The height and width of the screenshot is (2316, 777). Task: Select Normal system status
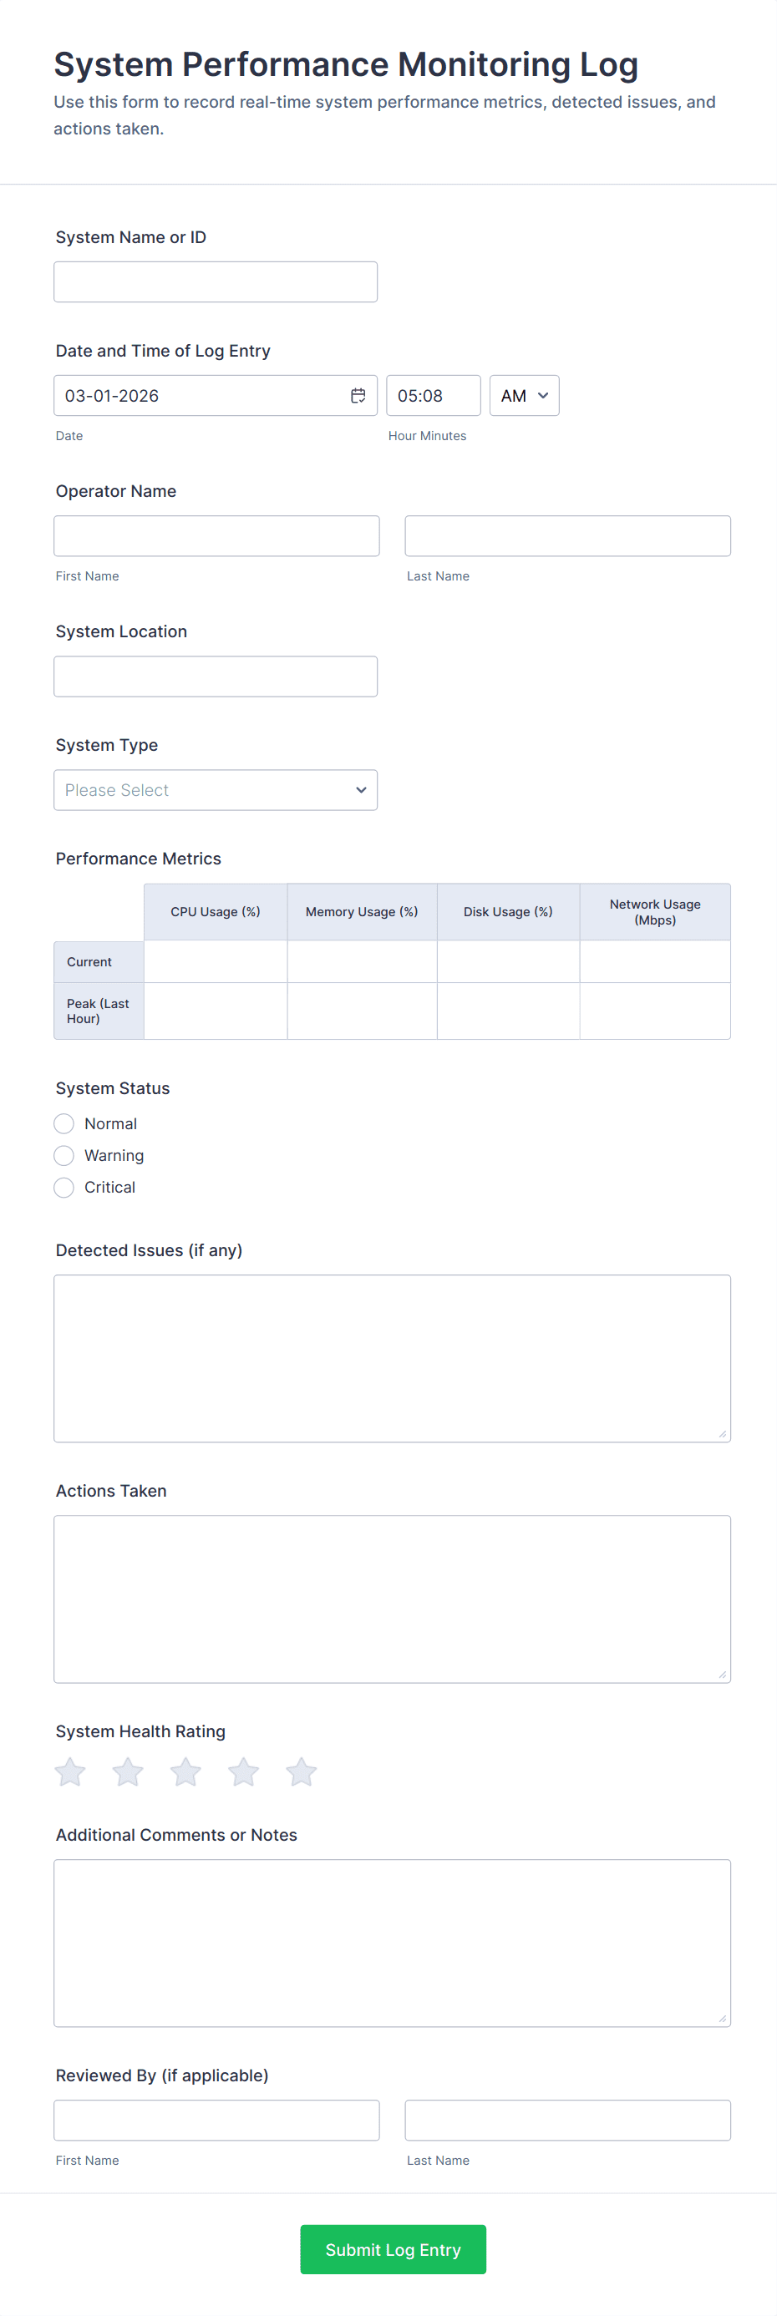pyautogui.click(x=63, y=1124)
